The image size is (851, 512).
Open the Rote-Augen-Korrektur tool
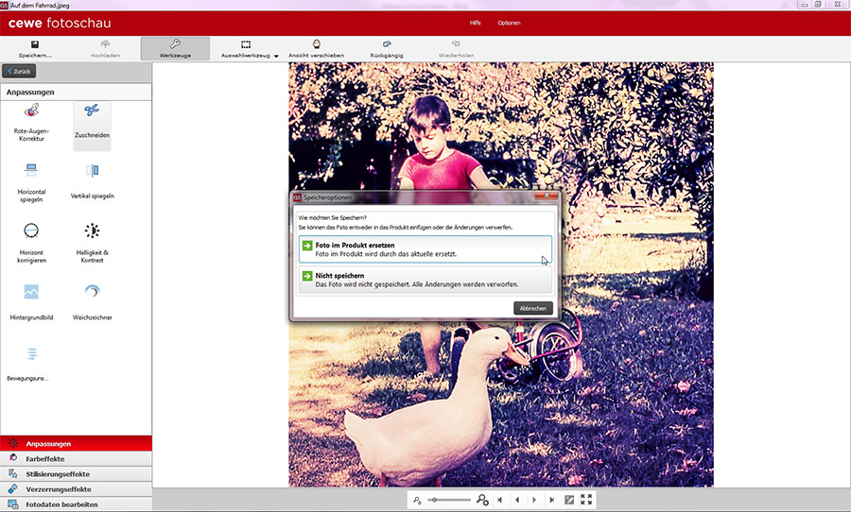pos(32,112)
